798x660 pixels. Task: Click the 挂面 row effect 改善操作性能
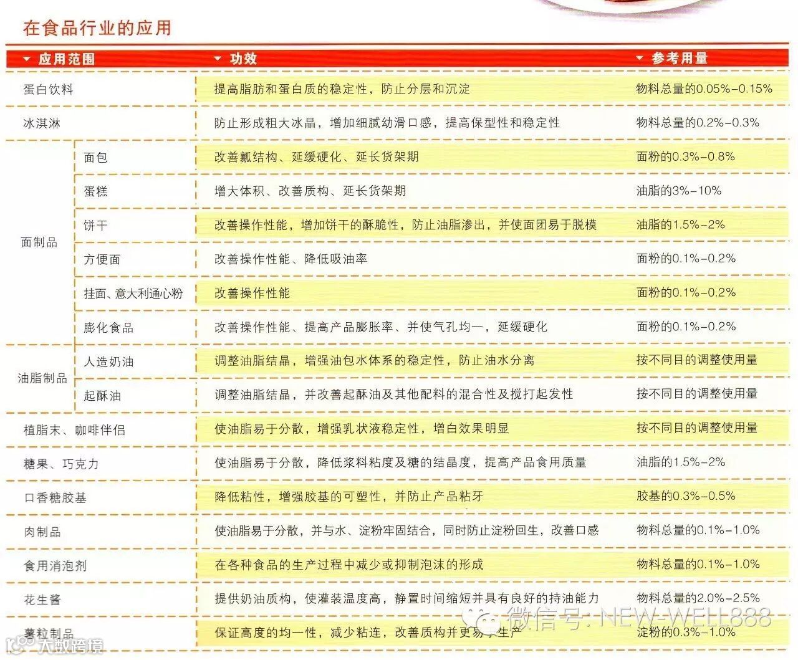point(252,293)
